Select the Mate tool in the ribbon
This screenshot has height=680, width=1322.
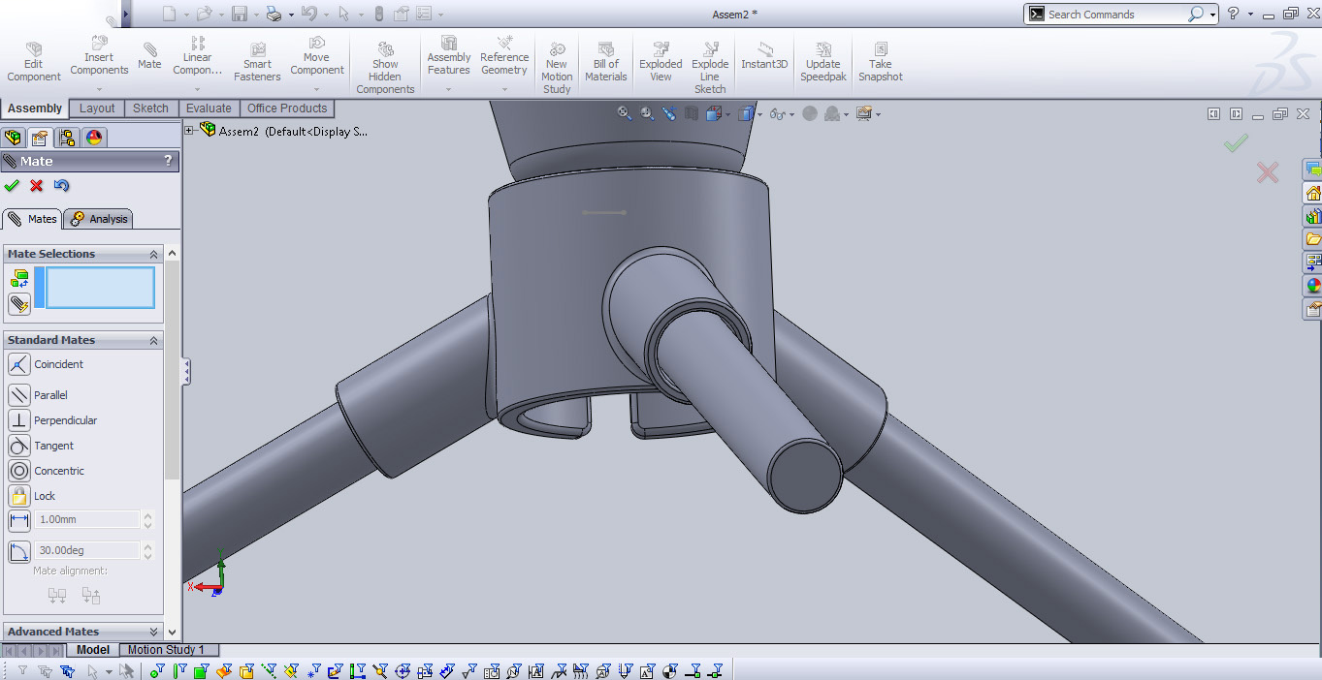tap(149, 56)
